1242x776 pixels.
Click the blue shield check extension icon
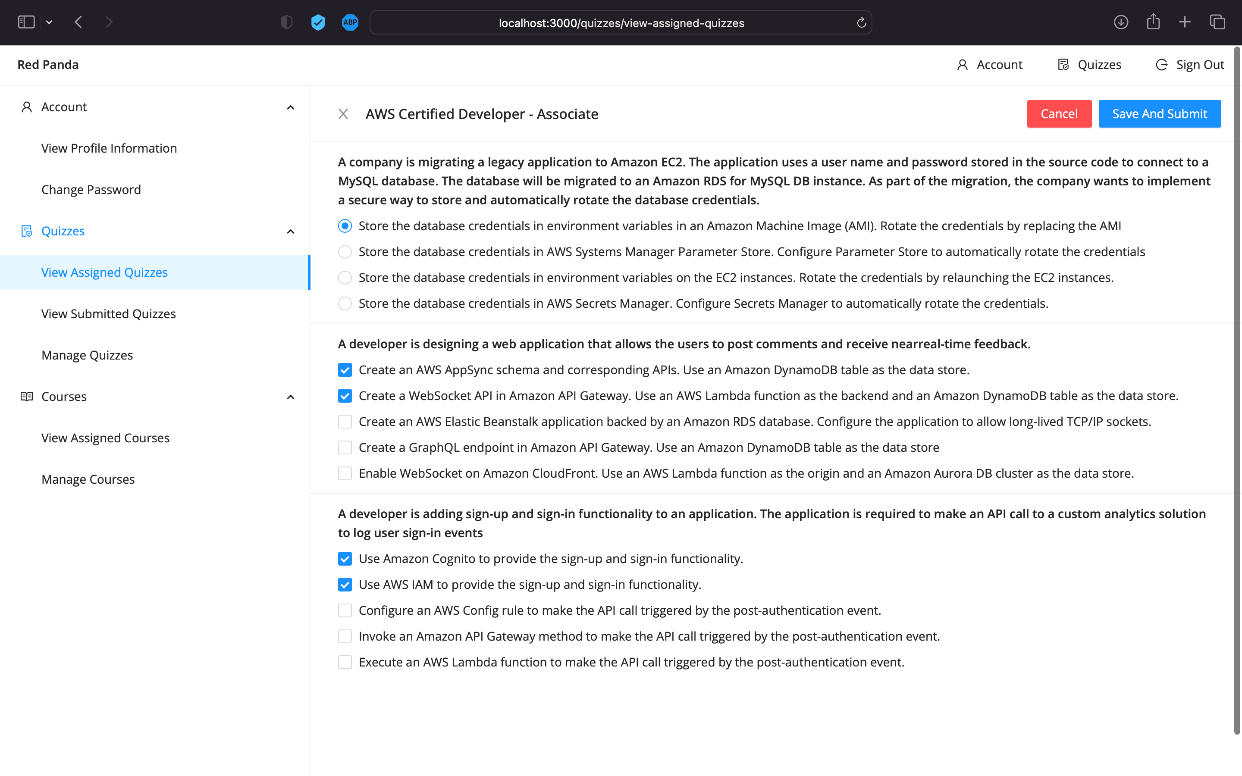[x=318, y=22]
